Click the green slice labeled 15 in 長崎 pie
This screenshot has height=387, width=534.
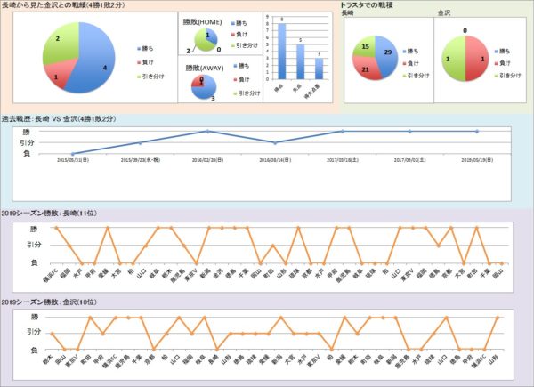367,51
